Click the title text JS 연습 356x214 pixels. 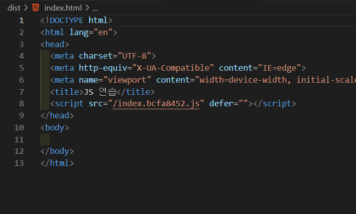click(100, 92)
